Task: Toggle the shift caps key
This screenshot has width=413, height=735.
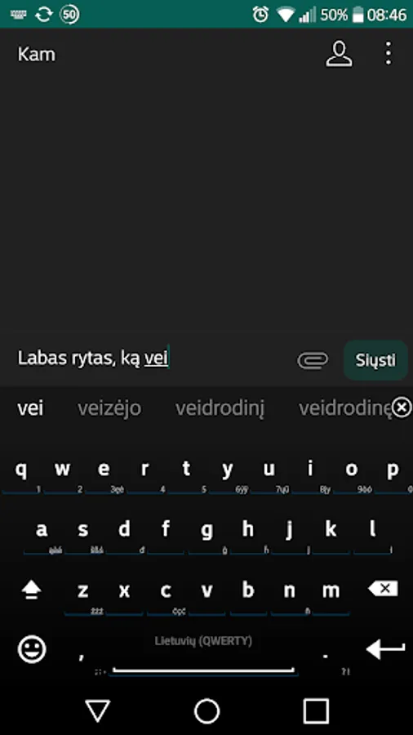Action: click(32, 590)
